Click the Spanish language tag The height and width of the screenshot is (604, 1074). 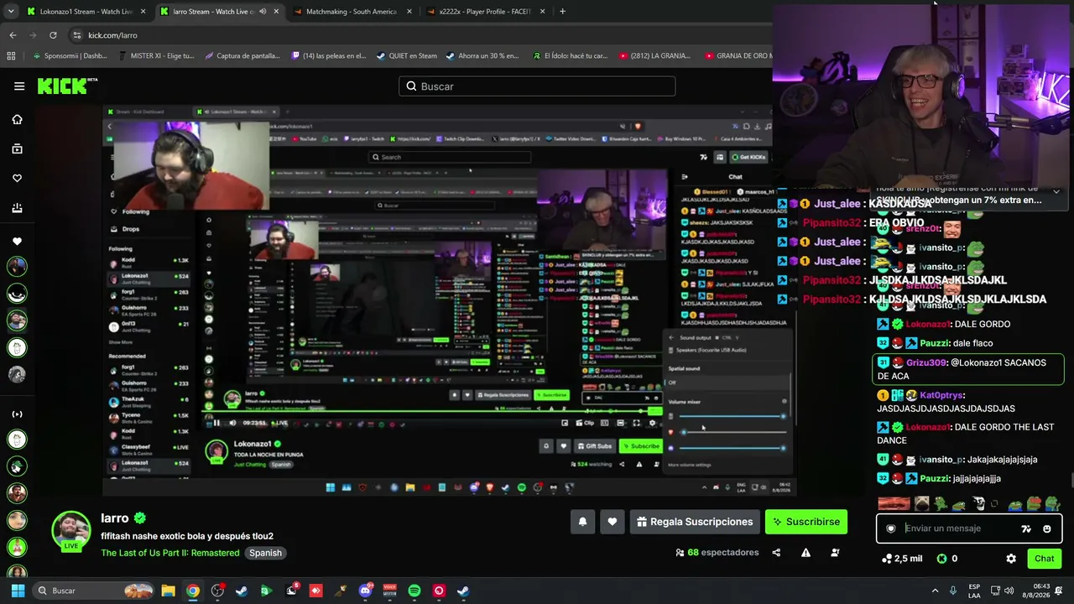(x=265, y=553)
